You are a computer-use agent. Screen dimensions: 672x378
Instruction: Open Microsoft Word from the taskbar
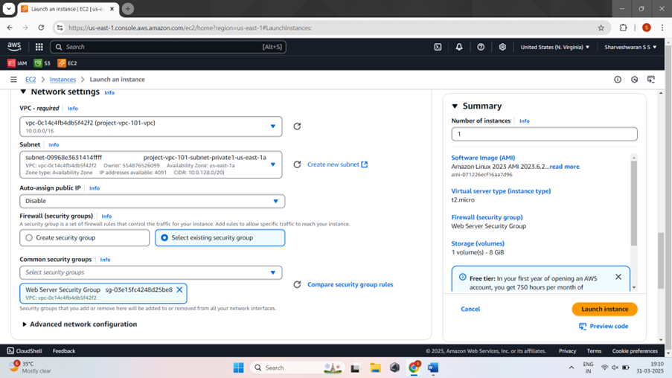[x=433, y=368]
